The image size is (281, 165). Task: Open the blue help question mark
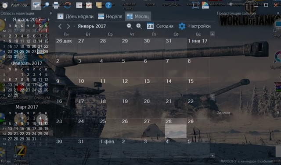[108, 5]
